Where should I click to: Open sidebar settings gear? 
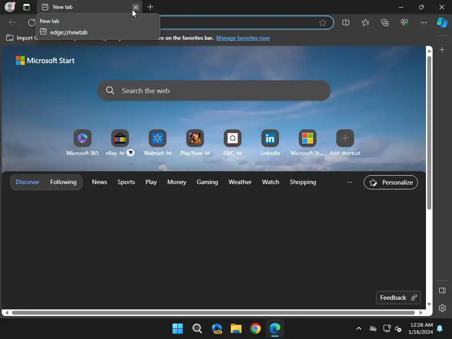[442, 308]
